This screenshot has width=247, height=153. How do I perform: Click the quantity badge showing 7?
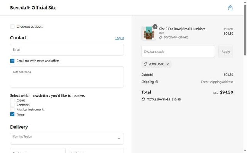[155, 27]
